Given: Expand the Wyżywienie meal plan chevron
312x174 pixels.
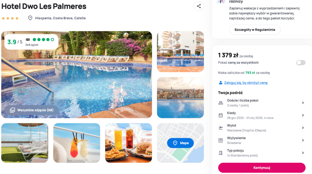Looking at the screenshot, I should tap(303, 140).
